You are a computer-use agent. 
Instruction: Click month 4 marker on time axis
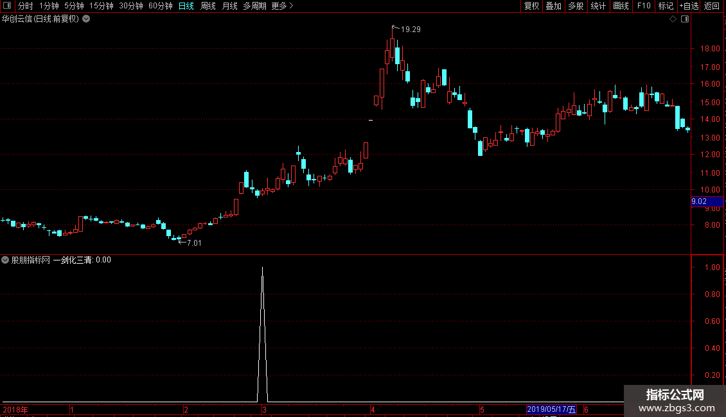[373, 409]
